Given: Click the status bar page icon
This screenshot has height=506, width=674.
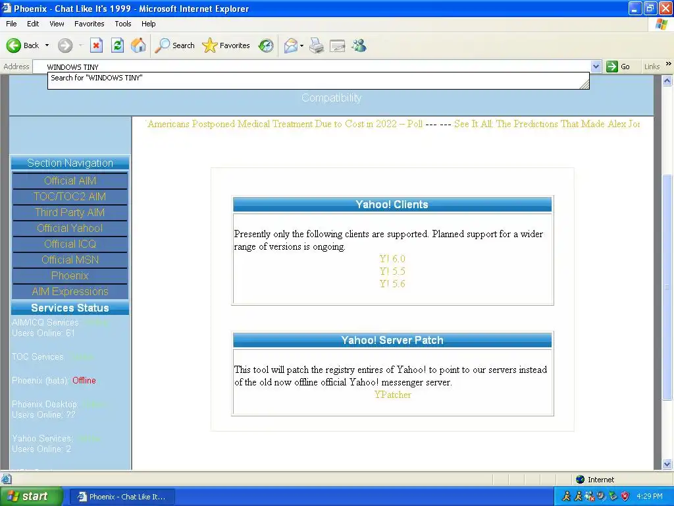Looking at the screenshot, I should pos(6,479).
